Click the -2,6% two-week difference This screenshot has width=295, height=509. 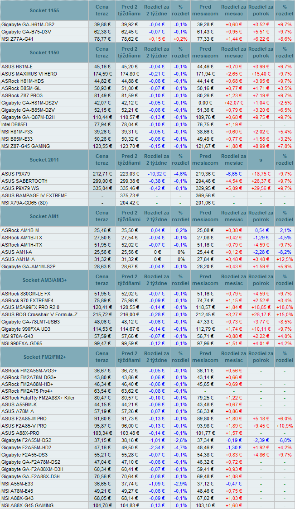point(180,441)
